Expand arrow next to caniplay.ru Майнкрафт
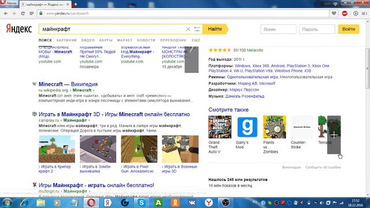The width and height of the screenshot is (370, 208). click(x=89, y=120)
